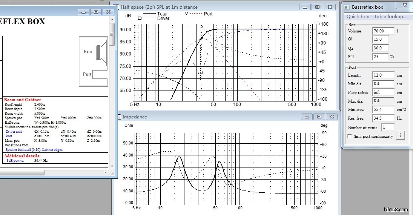
Task: Click the Half space SPL window icon
Action: (117, 7)
